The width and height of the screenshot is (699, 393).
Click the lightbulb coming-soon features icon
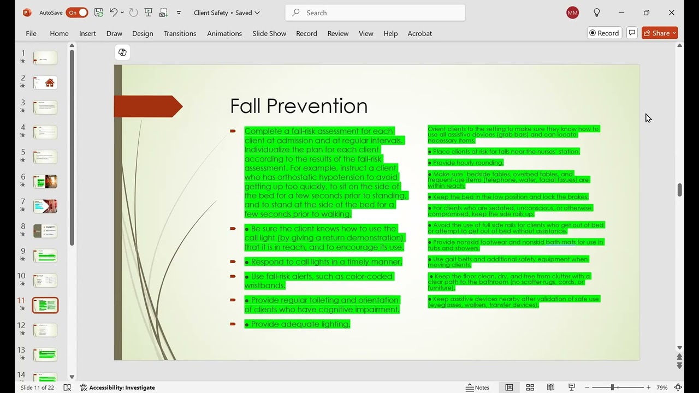(x=597, y=13)
